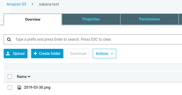Open the Actions dropdown menu
This screenshot has width=182, height=95.
pyautogui.click(x=104, y=54)
